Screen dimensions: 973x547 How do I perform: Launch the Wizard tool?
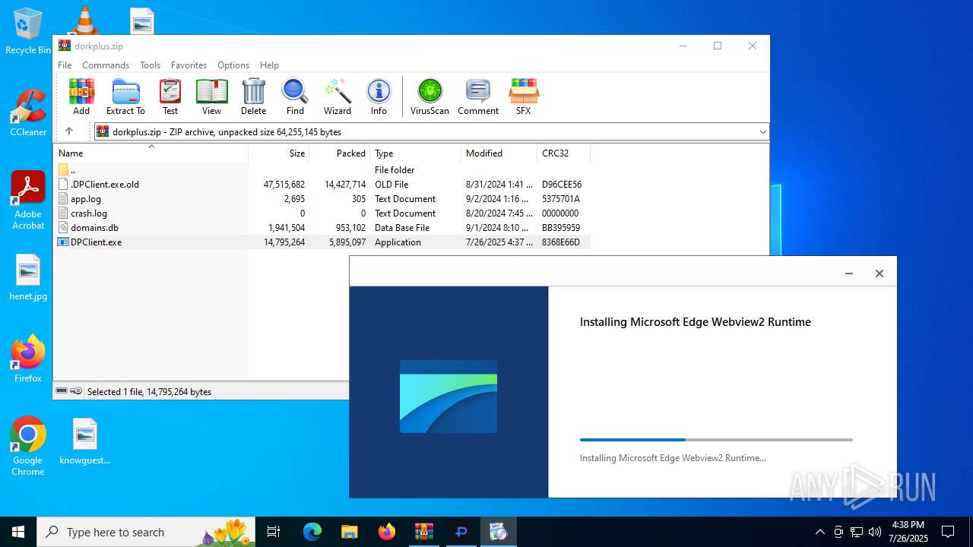[x=338, y=96]
